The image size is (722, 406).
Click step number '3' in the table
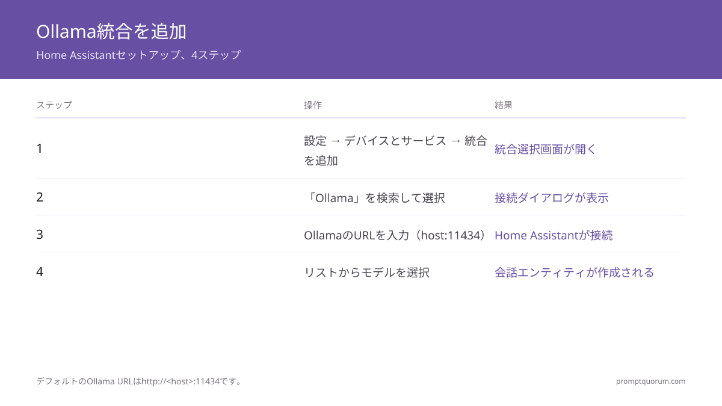[x=40, y=235]
